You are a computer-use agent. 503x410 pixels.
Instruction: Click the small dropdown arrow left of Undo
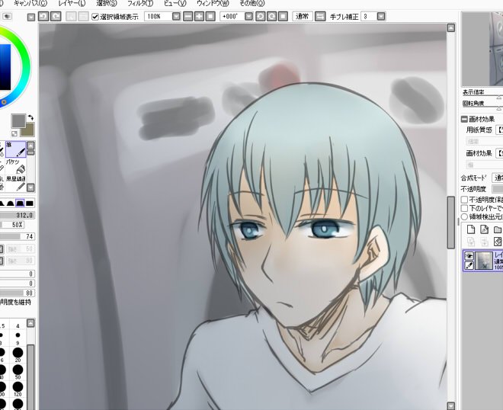[30, 17]
